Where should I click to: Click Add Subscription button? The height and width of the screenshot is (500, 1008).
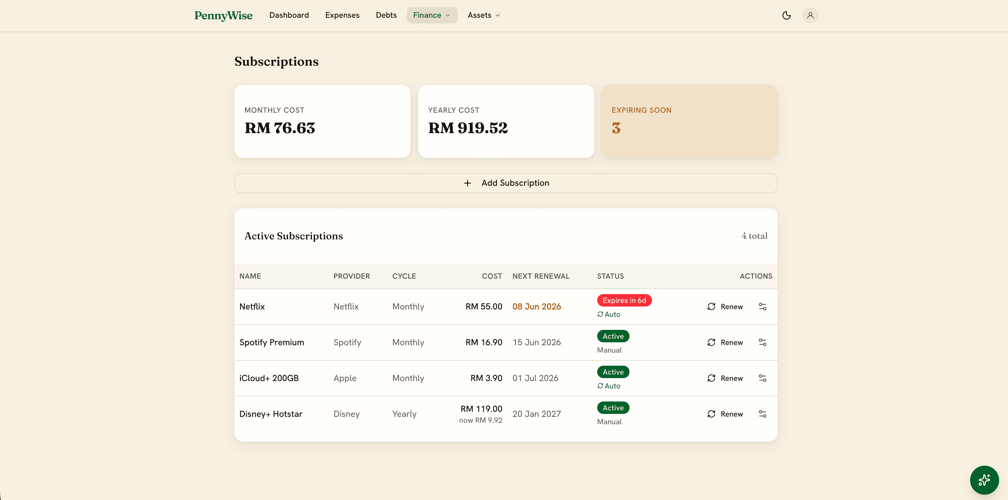pos(505,183)
